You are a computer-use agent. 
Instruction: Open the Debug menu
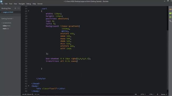tap(29, 4)
